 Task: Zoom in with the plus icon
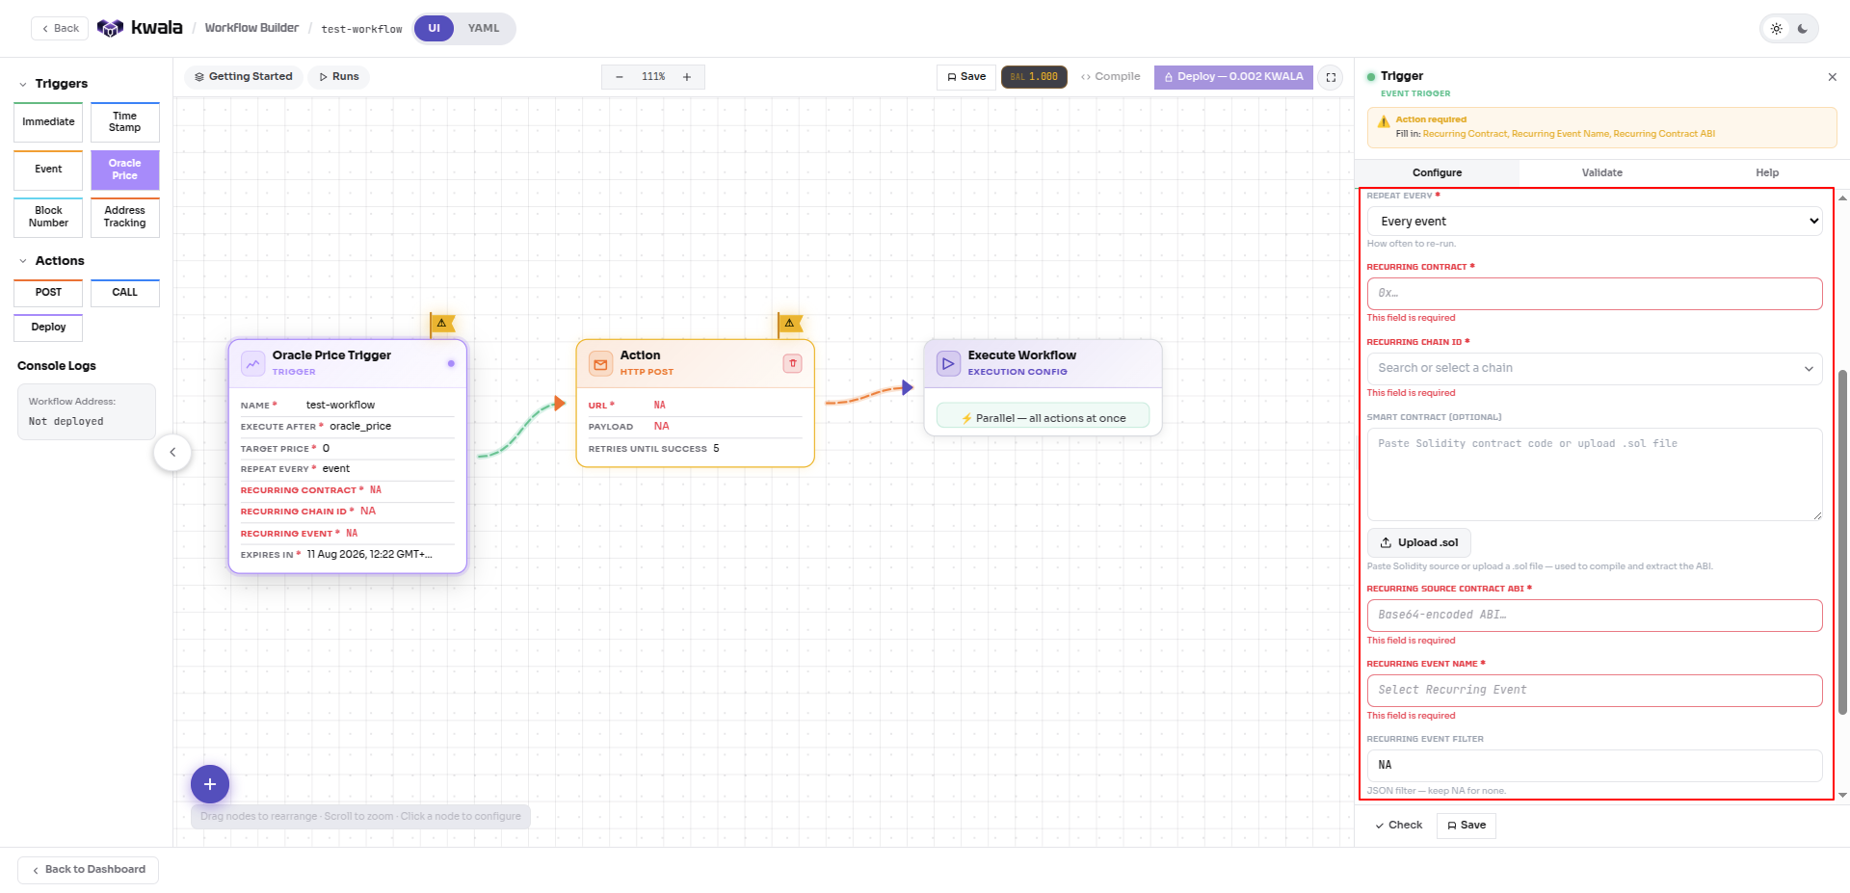tap(687, 77)
